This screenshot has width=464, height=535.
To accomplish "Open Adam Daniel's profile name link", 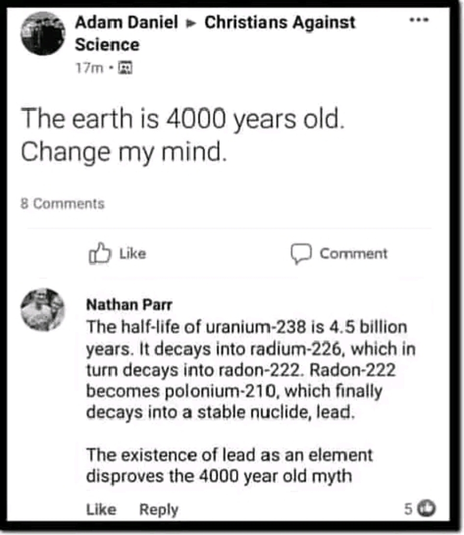I will [x=126, y=22].
